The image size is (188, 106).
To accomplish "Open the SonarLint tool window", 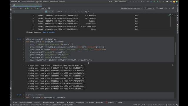I will (x=110, y=102).
